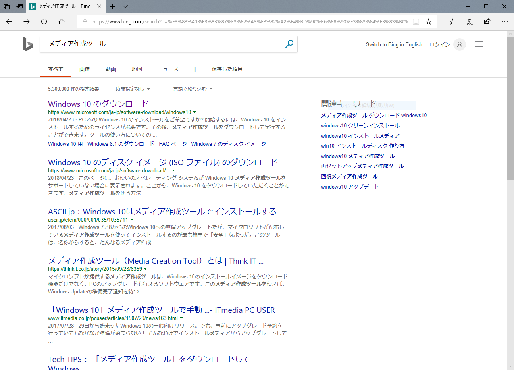The height and width of the screenshot is (370, 514).
Task: Open Windows 10 のディスク イメージ result
Action: (x=163, y=162)
